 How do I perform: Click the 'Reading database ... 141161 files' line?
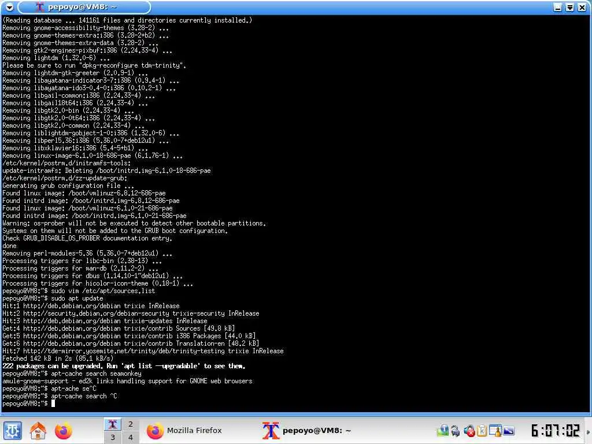click(127, 20)
